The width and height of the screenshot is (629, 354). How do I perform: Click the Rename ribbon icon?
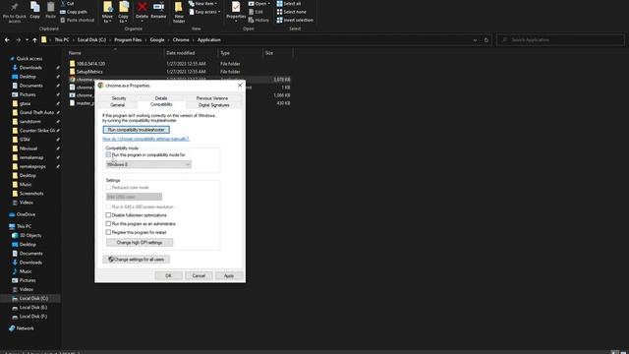(158, 11)
